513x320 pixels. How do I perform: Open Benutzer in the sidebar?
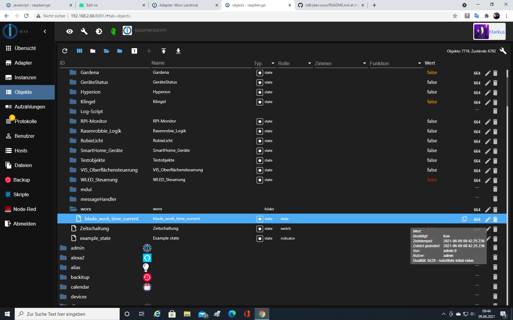tap(27, 136)
